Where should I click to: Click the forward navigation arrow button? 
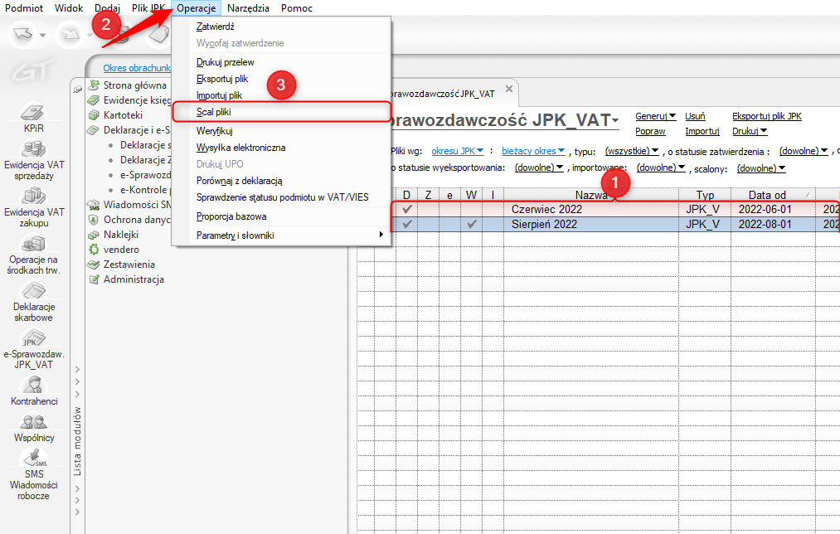point(70,35)
